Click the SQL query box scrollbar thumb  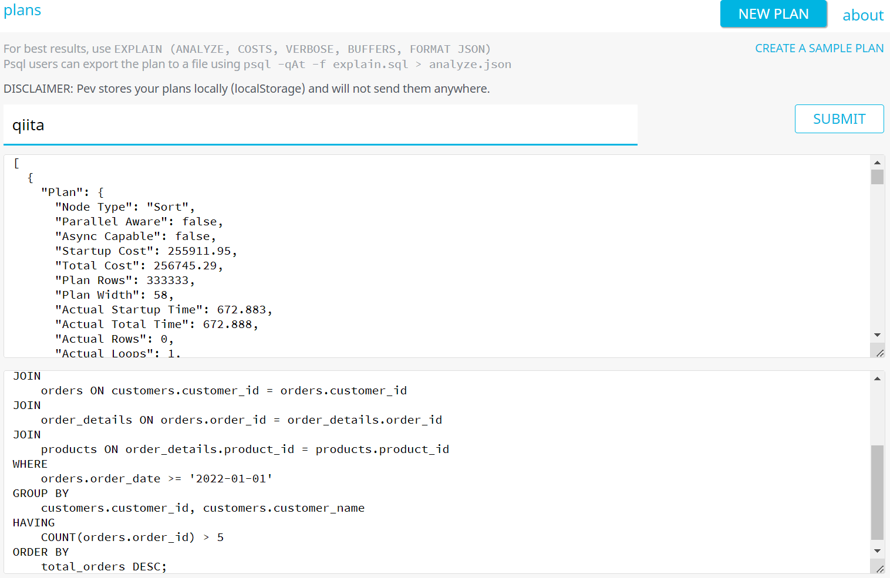(877, 492)
